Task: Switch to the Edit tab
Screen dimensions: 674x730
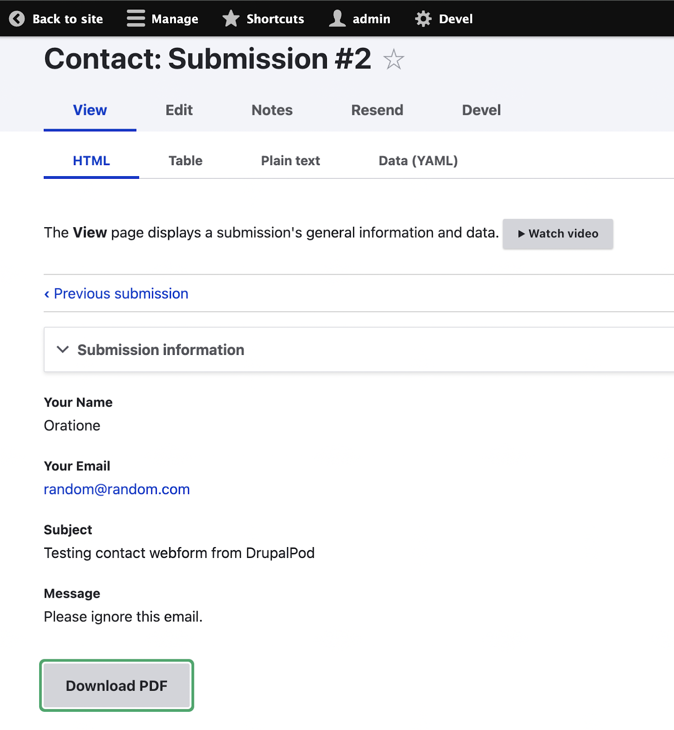Action: coord(179,110)
